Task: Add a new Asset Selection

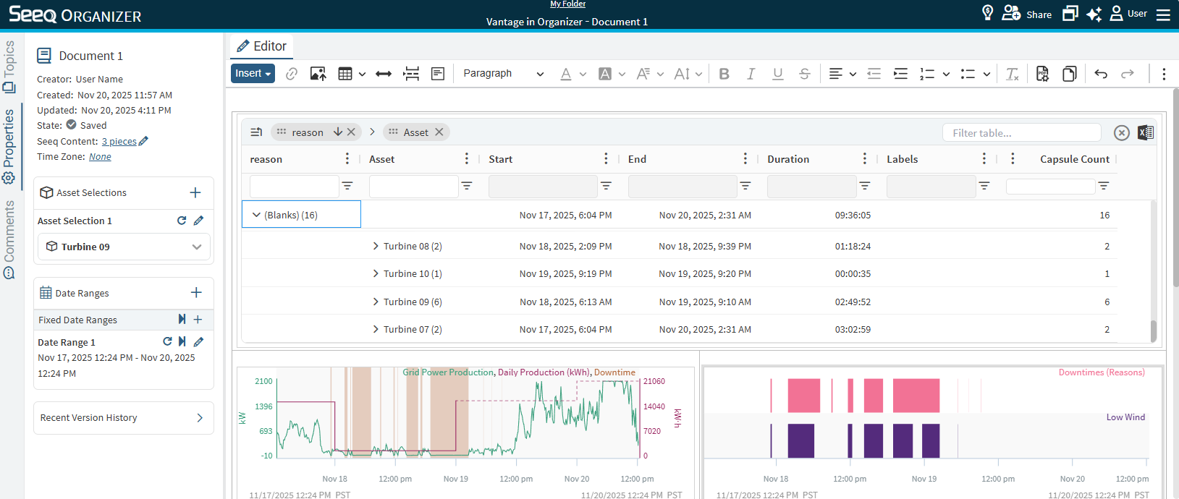Action: [x=195, y=192]
